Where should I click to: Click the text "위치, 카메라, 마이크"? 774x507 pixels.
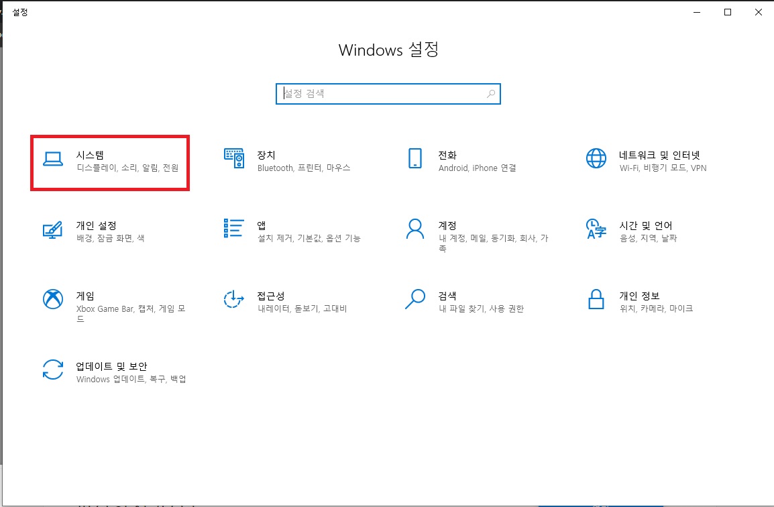tap(656, 309)
